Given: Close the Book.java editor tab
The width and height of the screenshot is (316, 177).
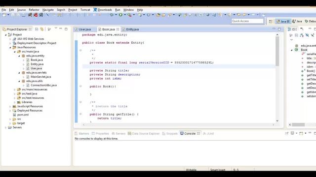Looking at the screenshot, I should click(118, 29).
